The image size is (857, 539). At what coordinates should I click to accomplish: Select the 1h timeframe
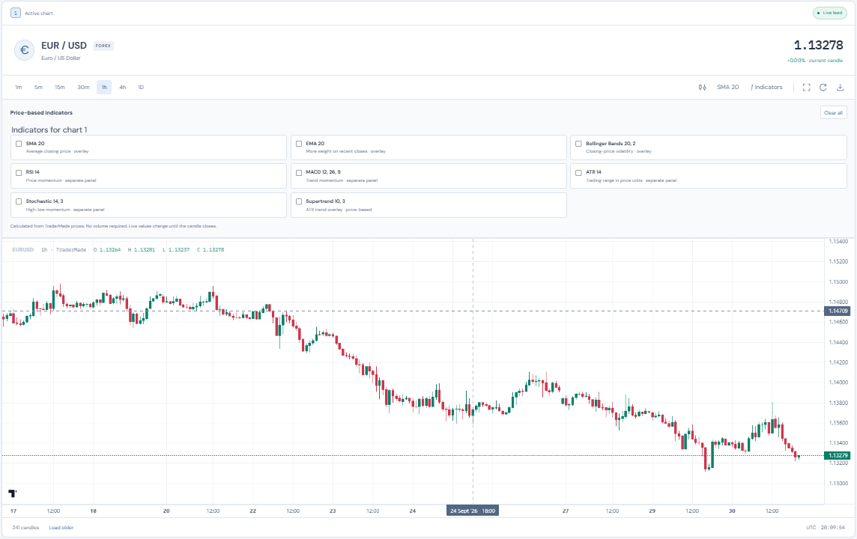click(x=104, y=88)
